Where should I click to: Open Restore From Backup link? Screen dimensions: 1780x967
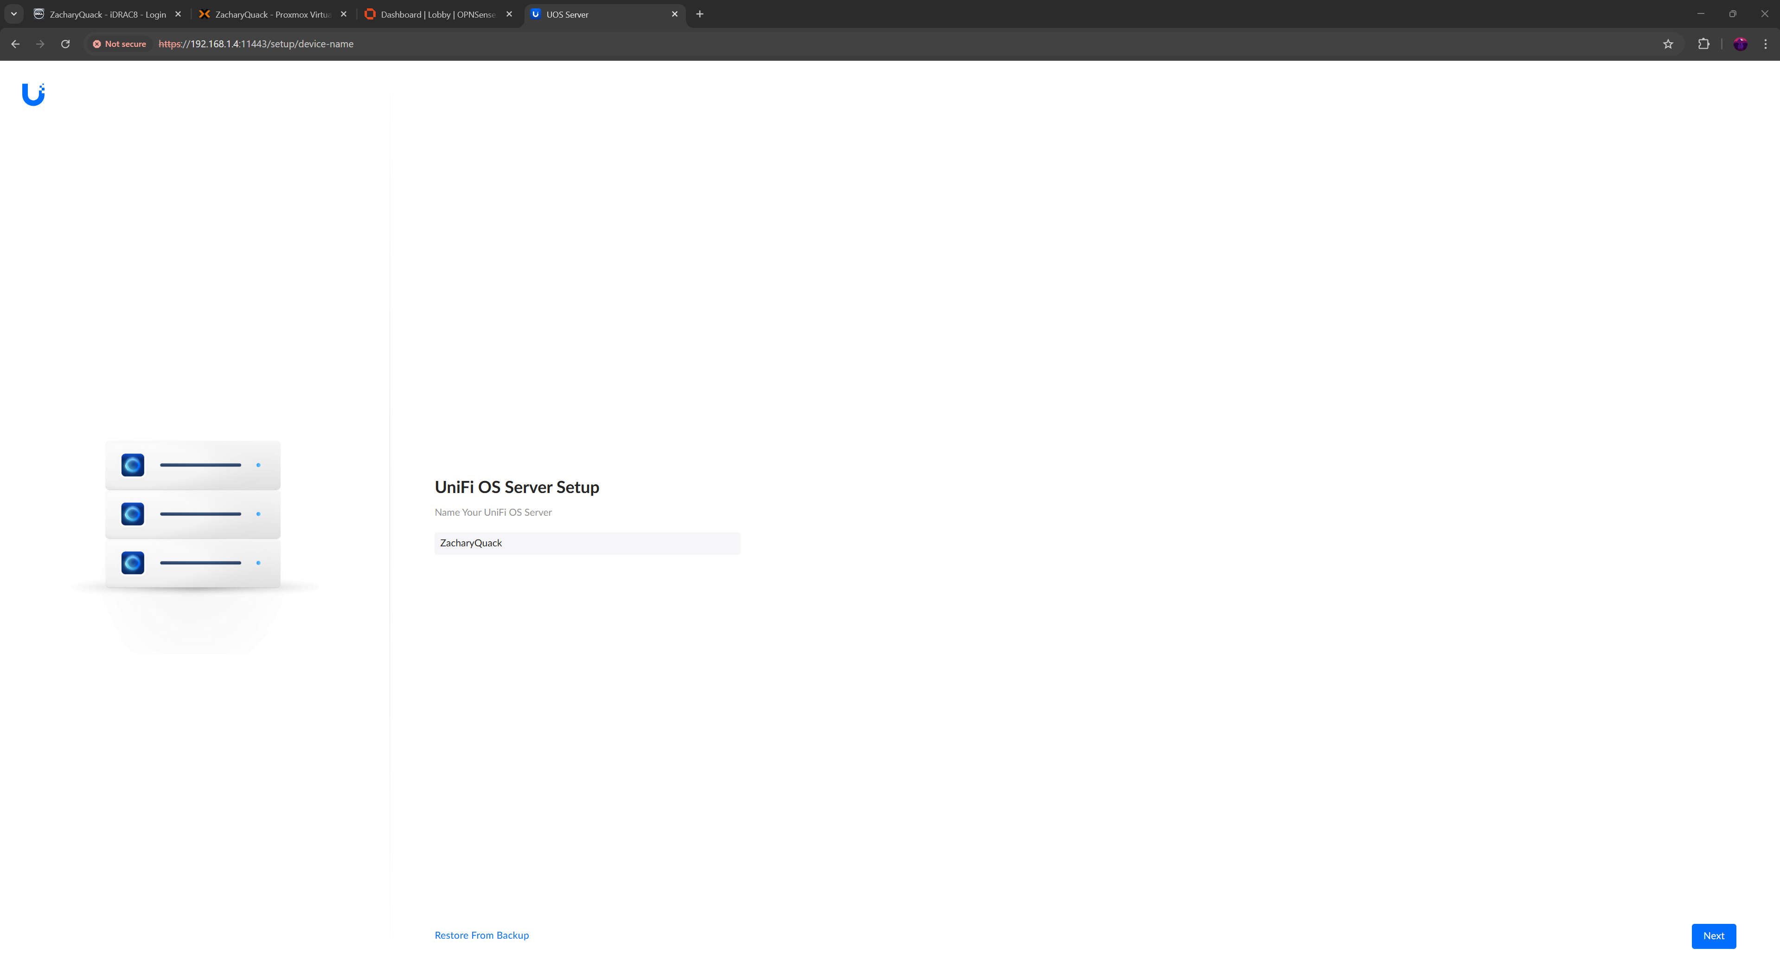point(481,935)
